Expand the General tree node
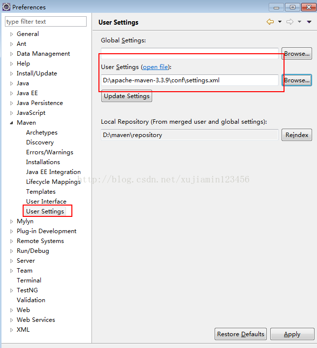The width and height of the screenshot is (317, 348). 11,34
